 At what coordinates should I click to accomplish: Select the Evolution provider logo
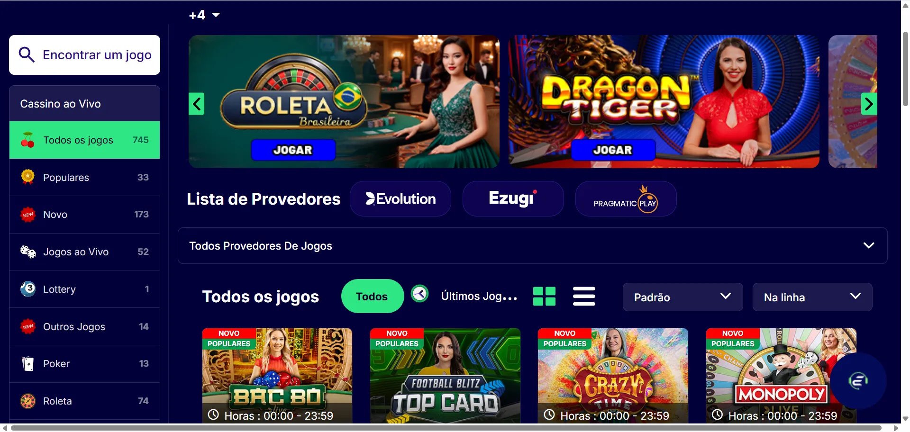coord(400,199)
